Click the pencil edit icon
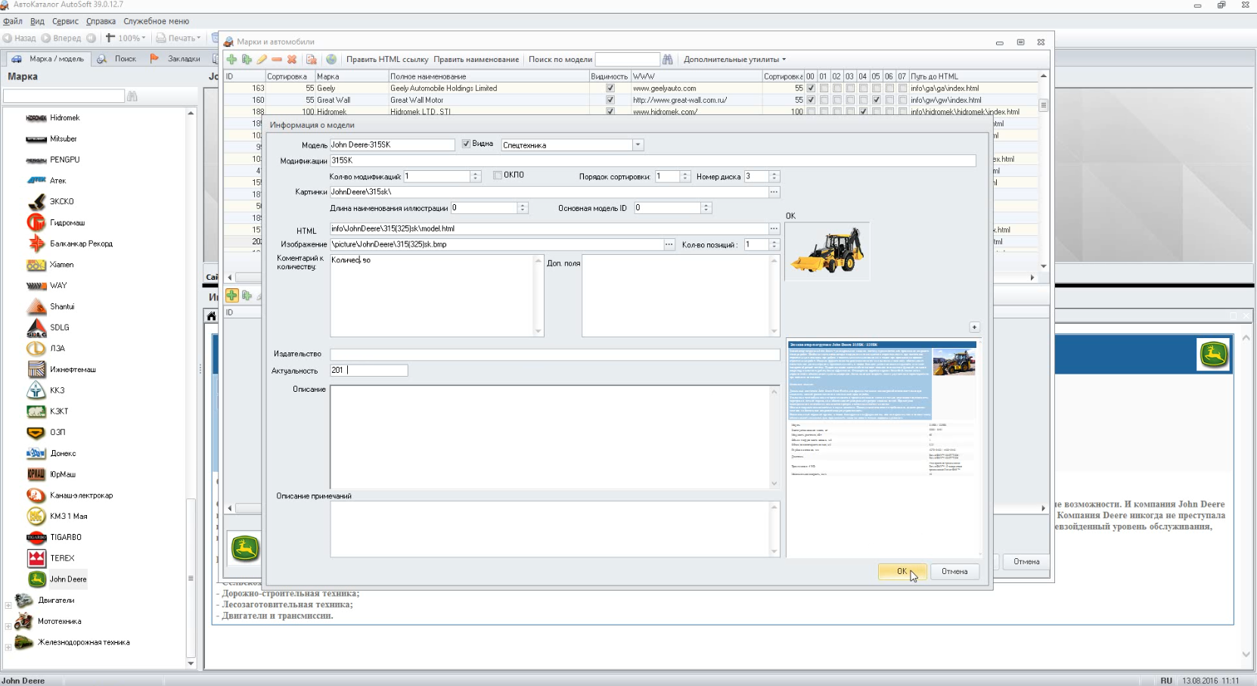The image size is (1257, 686). (262, 59)
